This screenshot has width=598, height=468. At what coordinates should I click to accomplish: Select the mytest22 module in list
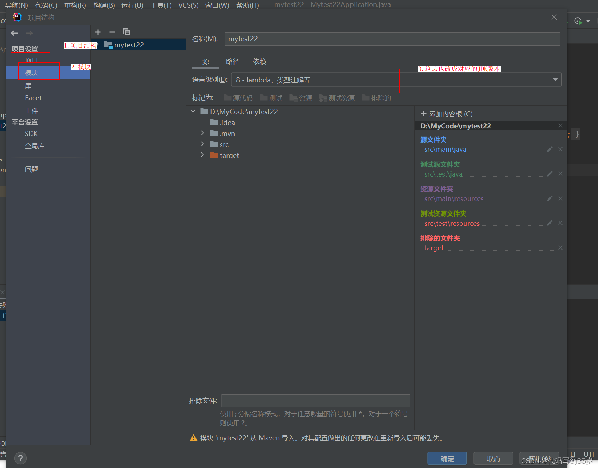pyautogui.click(x=138, y=45)
